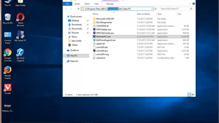Select My Defragmenter folder
The image size is (219, 123).
pyautogui.click(x=141, y=22)
